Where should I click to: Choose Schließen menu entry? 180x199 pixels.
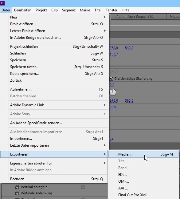coord(58,53)
